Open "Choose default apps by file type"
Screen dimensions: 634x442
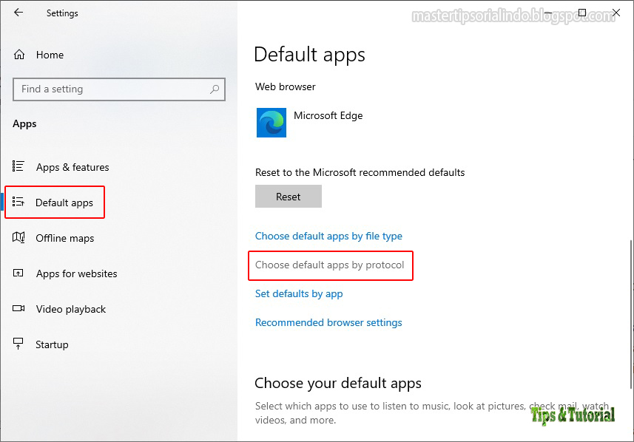click(328, 236)
